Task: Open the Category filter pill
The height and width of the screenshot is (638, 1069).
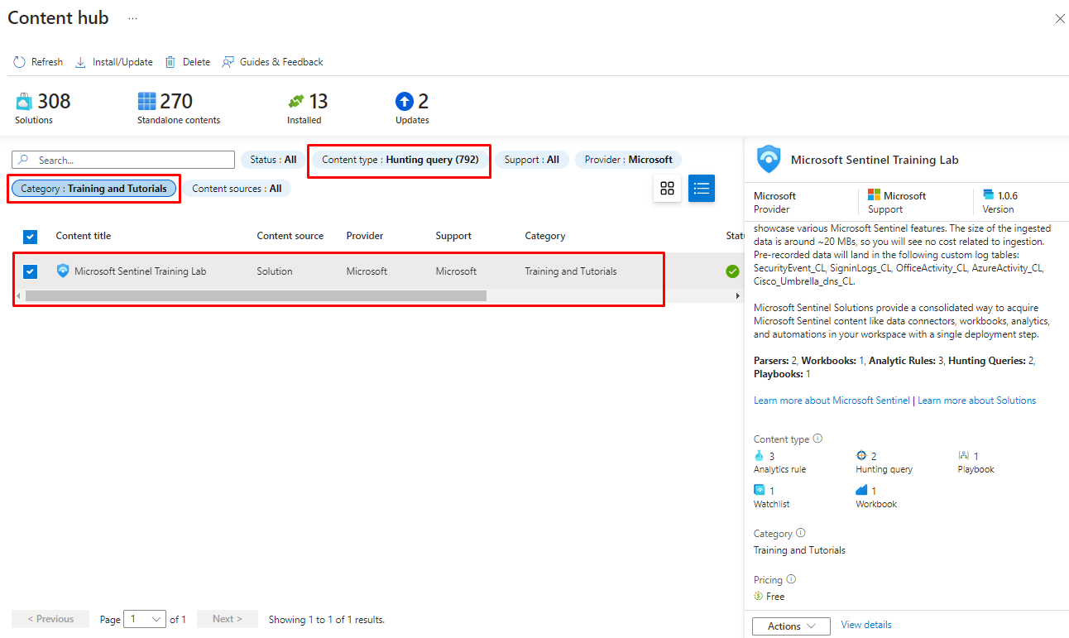Action: [93, 189]
